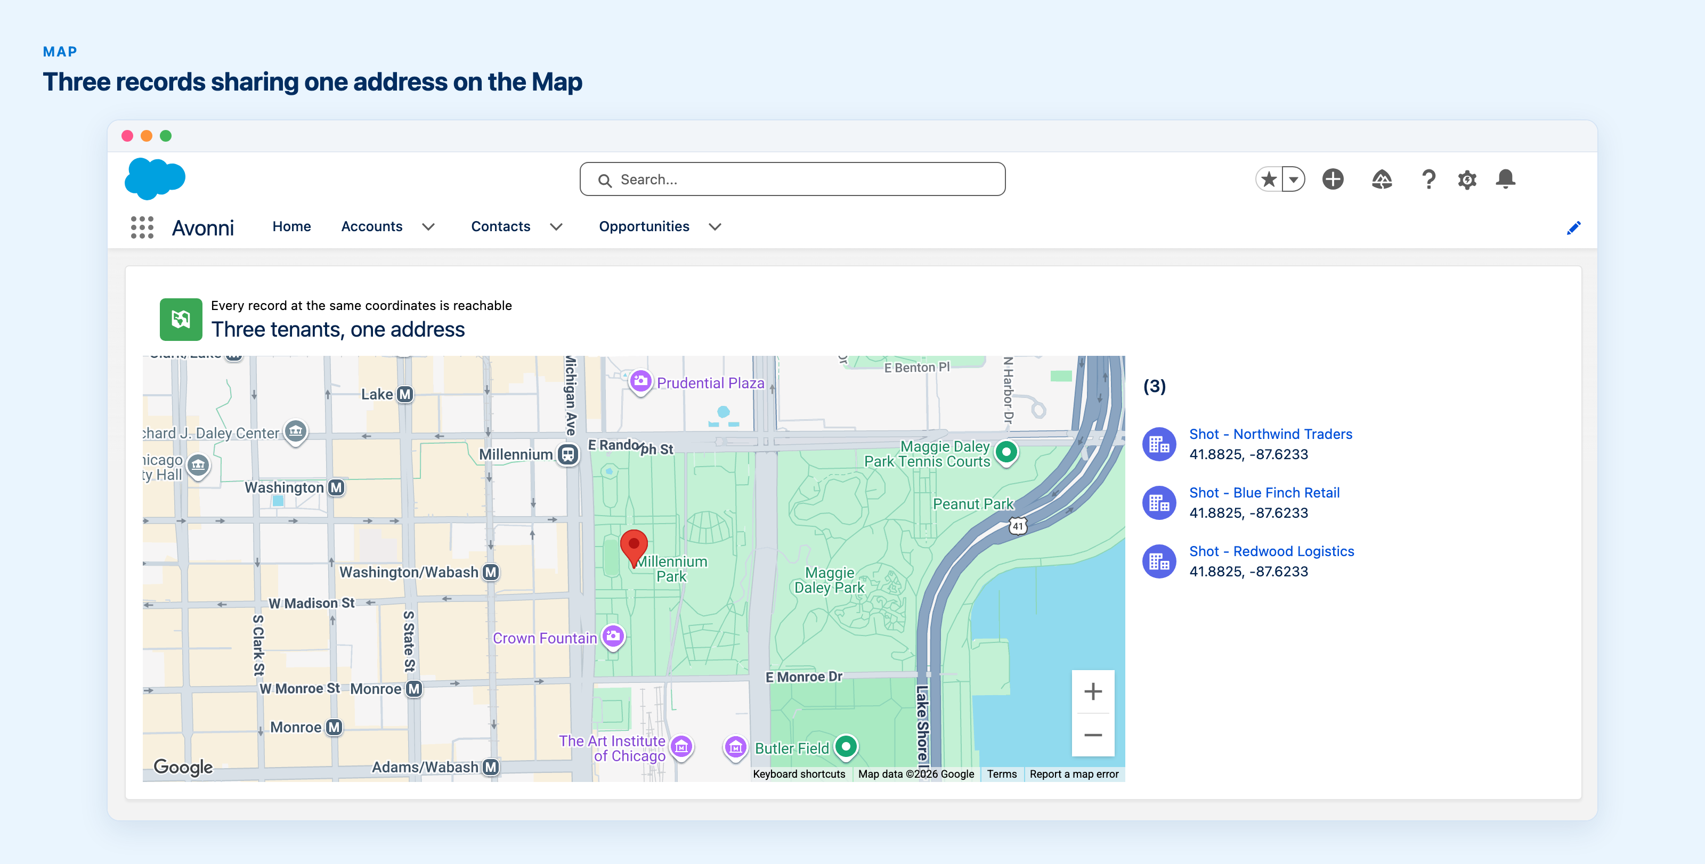The width and height of the screenshot is (1705, 864).
Task: Click the Chicago City Hall marker icon
Action: (x=198, y=466)
